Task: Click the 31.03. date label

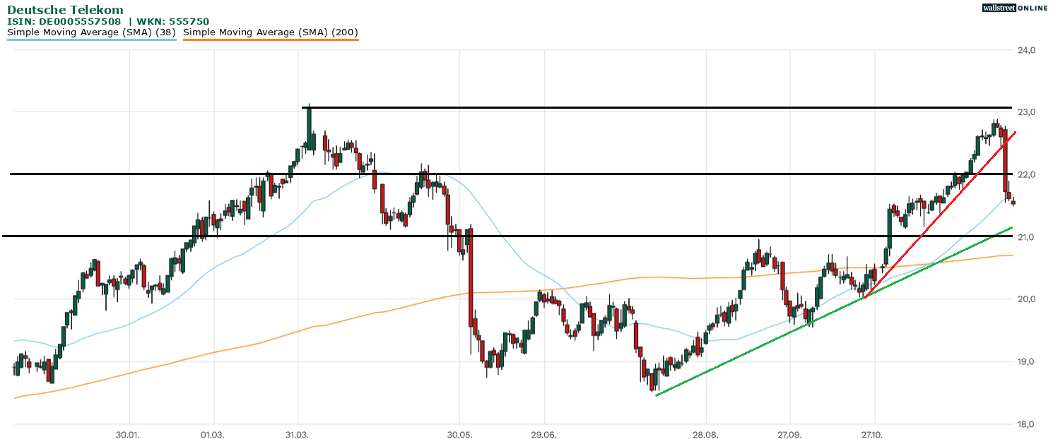Action: (x=298, y=433)
